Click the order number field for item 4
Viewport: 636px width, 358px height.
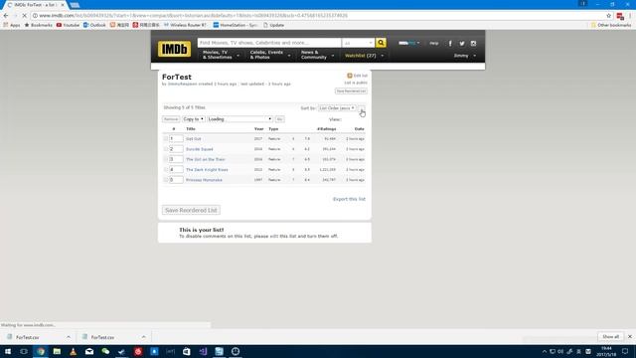point(176,169)
